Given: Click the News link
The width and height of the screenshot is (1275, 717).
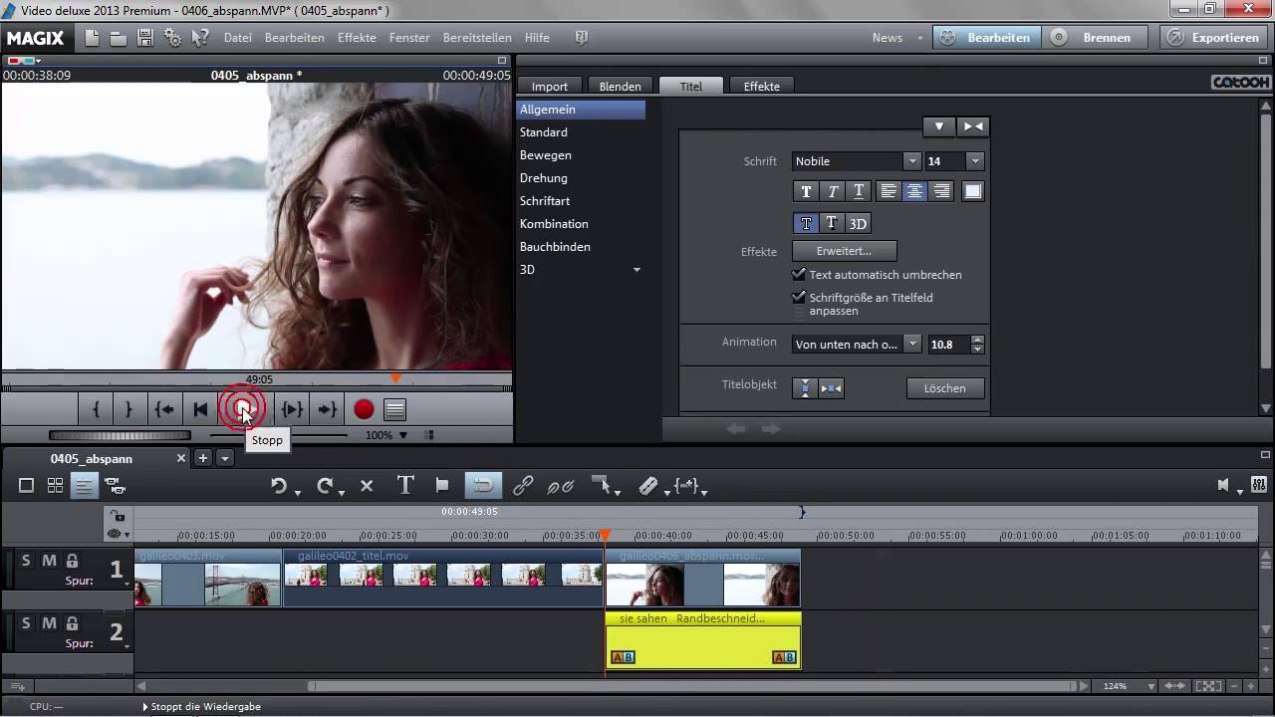Looking at the screenshot, I should [887, 38].
